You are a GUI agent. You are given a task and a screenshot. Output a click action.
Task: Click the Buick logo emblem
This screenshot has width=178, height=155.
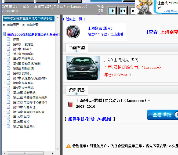click(73, 32)
